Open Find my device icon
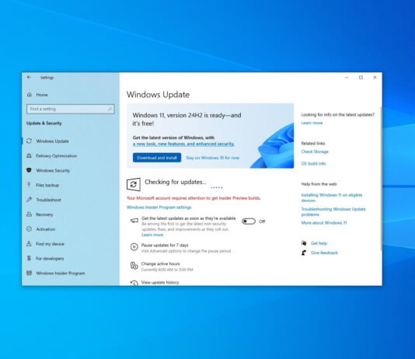Screen dimensions: 415x359 tap(29, 244)
